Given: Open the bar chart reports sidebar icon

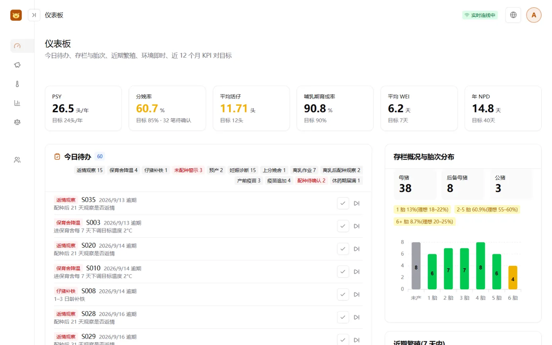Looking at the screenshot, I should click(x=17, y=103).
